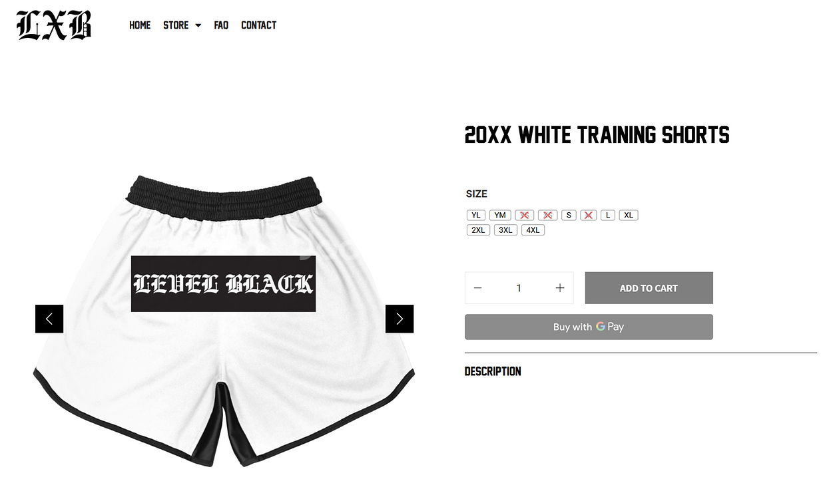The height and width of the screenshot is (499, 831).
Task: Open the FAQ page
Action: (221, 25)
